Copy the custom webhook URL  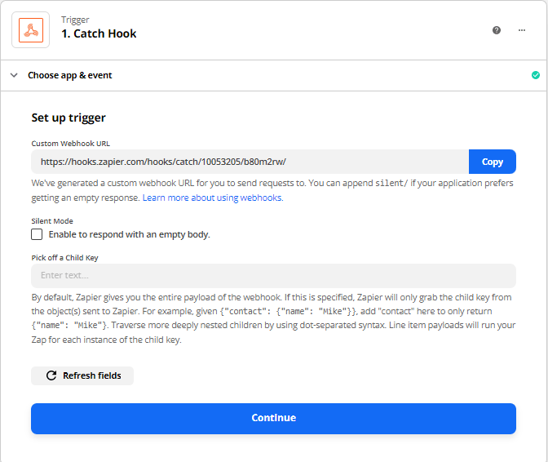coord(492,162)
